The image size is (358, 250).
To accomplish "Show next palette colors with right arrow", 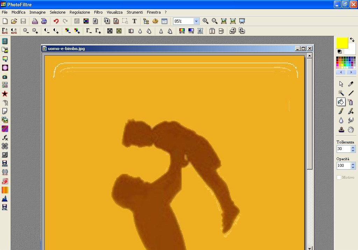I will 351,72.
